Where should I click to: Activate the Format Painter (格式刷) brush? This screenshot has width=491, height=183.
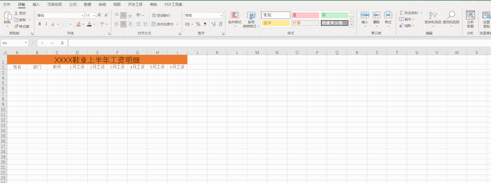(x=16, y=26)
